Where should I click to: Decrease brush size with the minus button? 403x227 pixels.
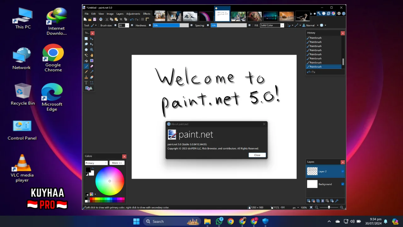[115, 25]
